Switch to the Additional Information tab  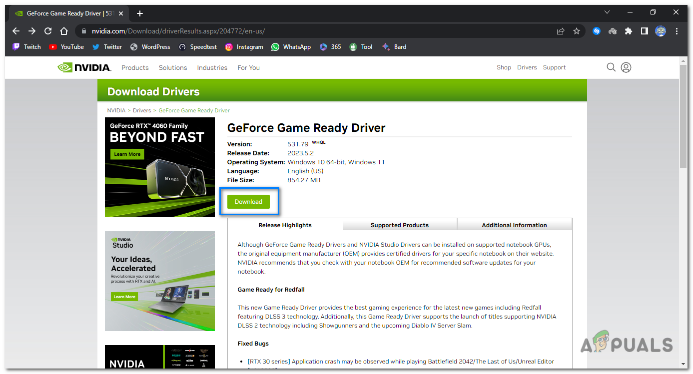514,225
